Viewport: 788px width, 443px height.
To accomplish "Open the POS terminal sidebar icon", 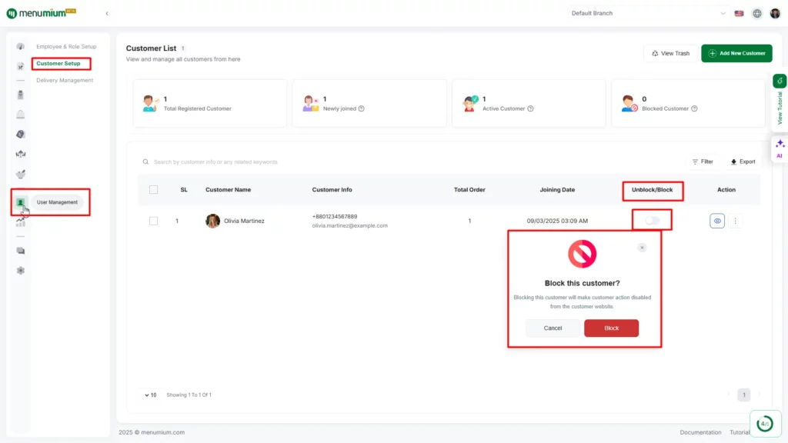I will (21, 95).
